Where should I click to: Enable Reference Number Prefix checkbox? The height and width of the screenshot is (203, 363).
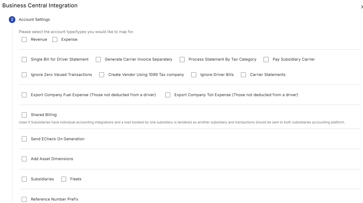pos(24,199)
